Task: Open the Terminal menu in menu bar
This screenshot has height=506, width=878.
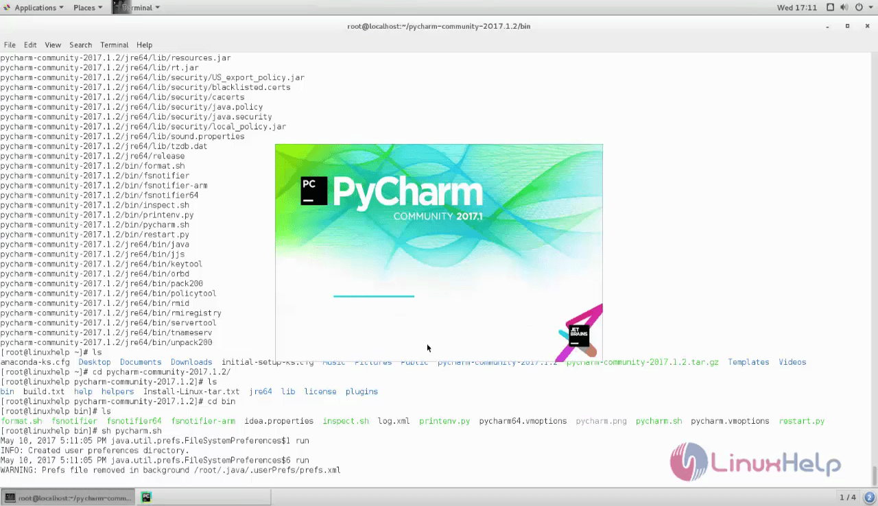Action: point(114,45)
